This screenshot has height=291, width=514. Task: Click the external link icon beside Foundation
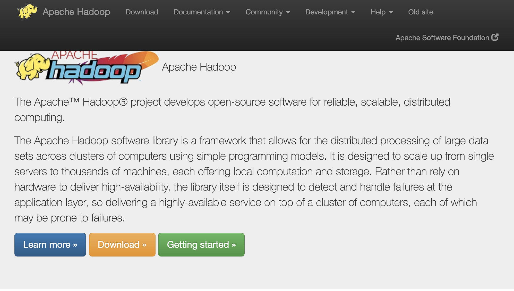495,37
